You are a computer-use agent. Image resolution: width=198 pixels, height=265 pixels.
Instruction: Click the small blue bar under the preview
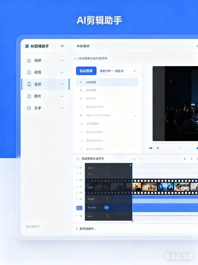[151, 148]
